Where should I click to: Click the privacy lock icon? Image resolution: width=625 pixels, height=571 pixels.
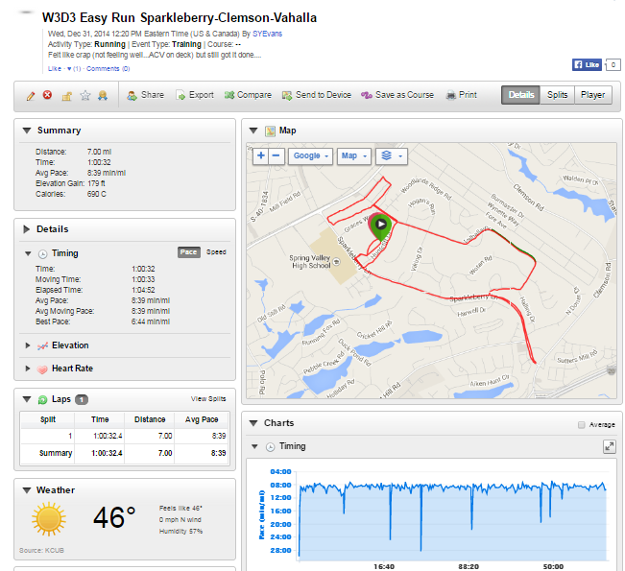tap(67, 96)
